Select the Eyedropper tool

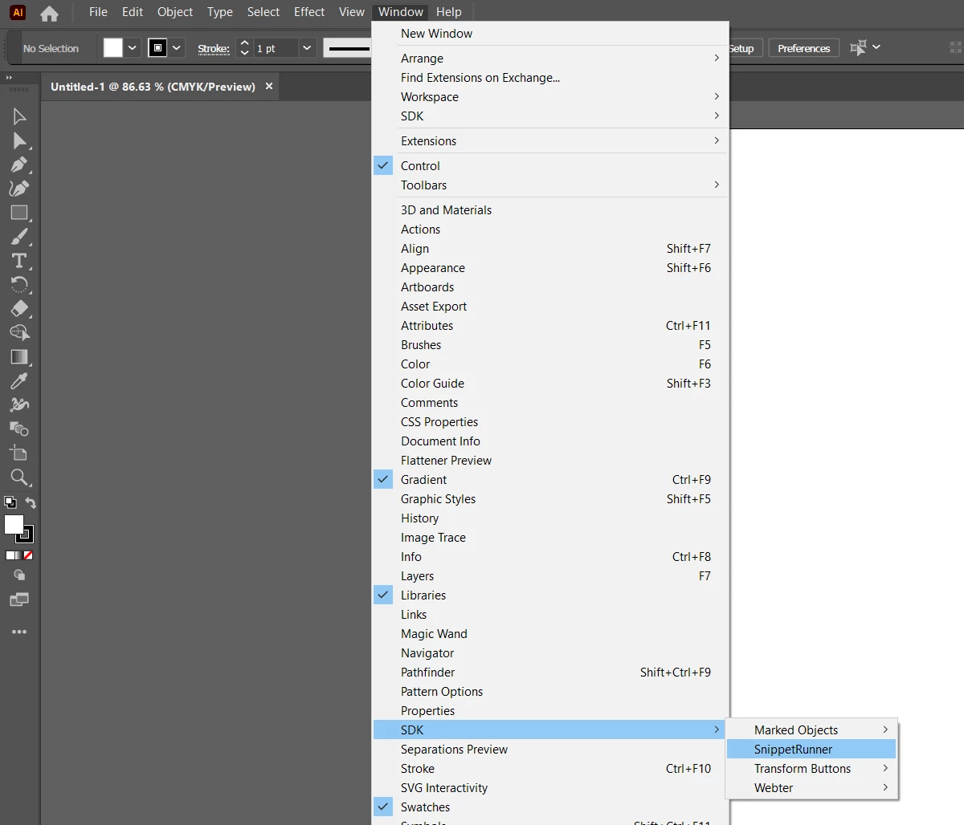click(x=19, y=380)
